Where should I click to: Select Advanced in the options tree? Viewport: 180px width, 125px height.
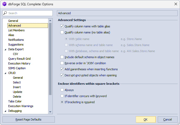click(28, 26)
